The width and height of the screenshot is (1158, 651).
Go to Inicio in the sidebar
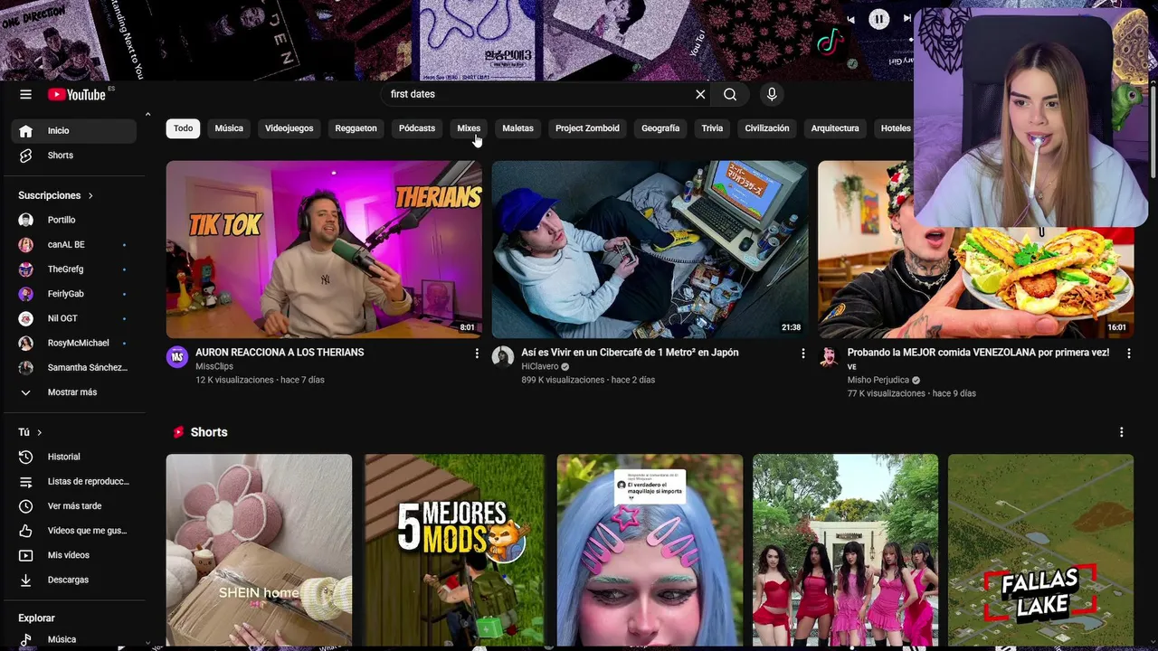74,130
